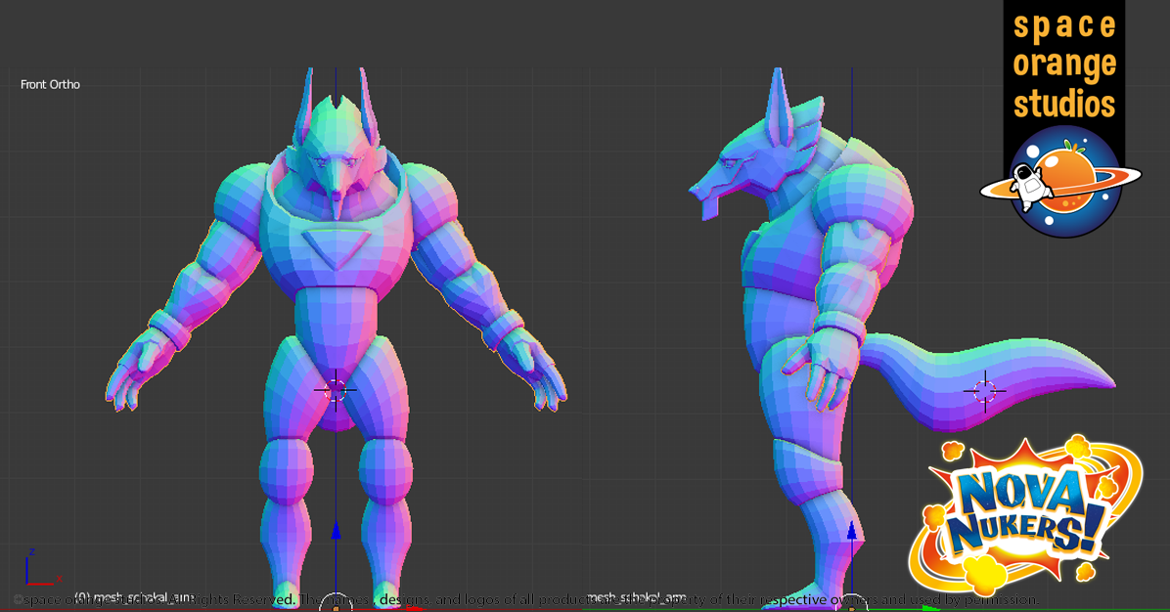Click the Z axis on the navigation gizmo
1170x612 pixels.
31,552
